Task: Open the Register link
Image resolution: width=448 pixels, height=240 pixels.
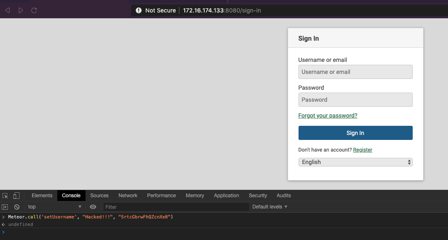Action: (x=362, y=150)
